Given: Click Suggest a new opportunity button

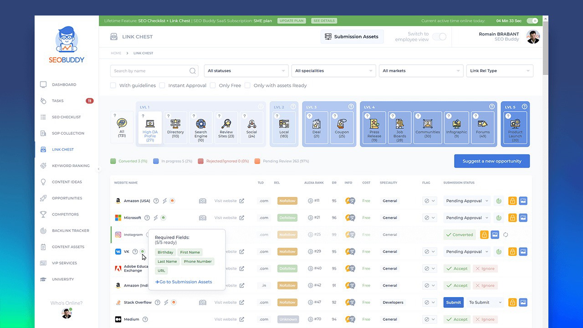Looking at the screenshot, I should [492, 161].
